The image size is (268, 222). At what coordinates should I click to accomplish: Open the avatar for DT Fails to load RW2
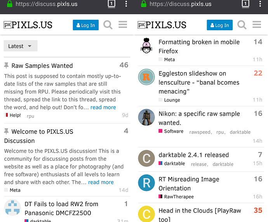12,208
